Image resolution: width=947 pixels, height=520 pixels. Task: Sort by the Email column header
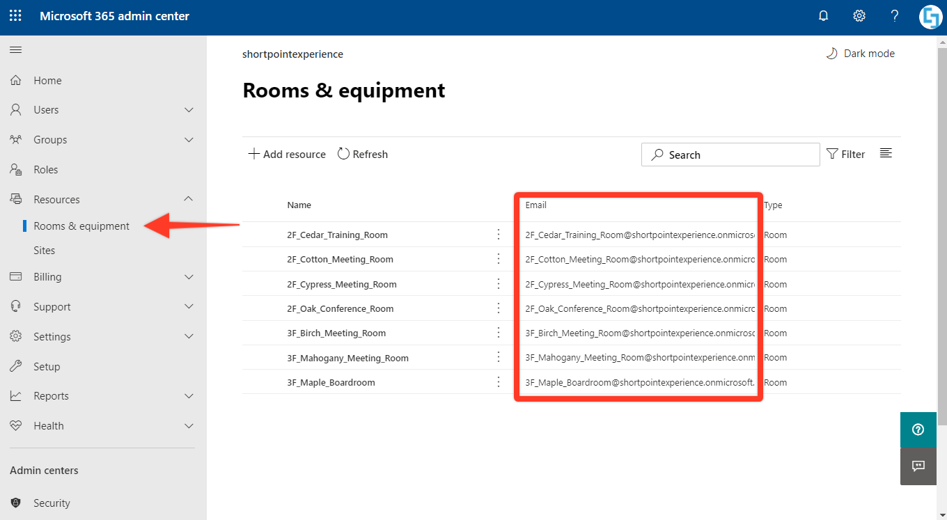536,205
